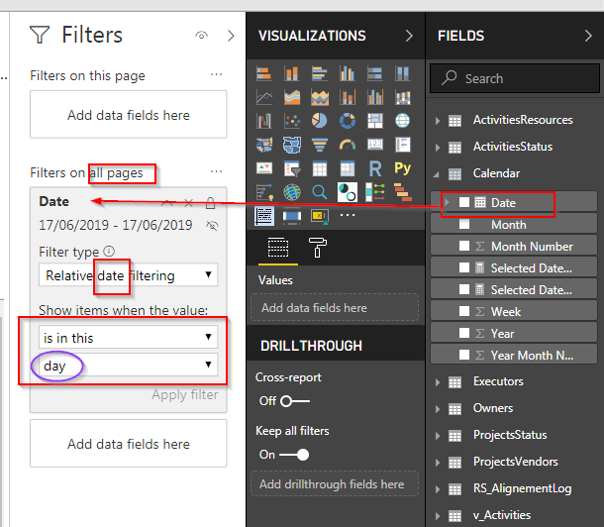Select the stacked column chart visual
Viewport: 604px width, 527px height.
[x=291, y=73]
